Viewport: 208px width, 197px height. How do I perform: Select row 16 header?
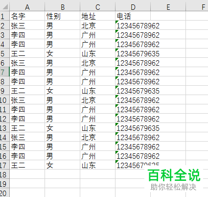pos(4,156)
